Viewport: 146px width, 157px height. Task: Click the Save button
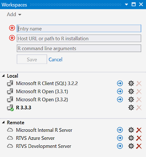tap(32, 59)
